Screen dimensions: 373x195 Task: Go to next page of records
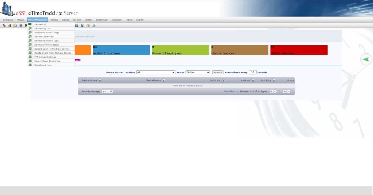[284, 92]
